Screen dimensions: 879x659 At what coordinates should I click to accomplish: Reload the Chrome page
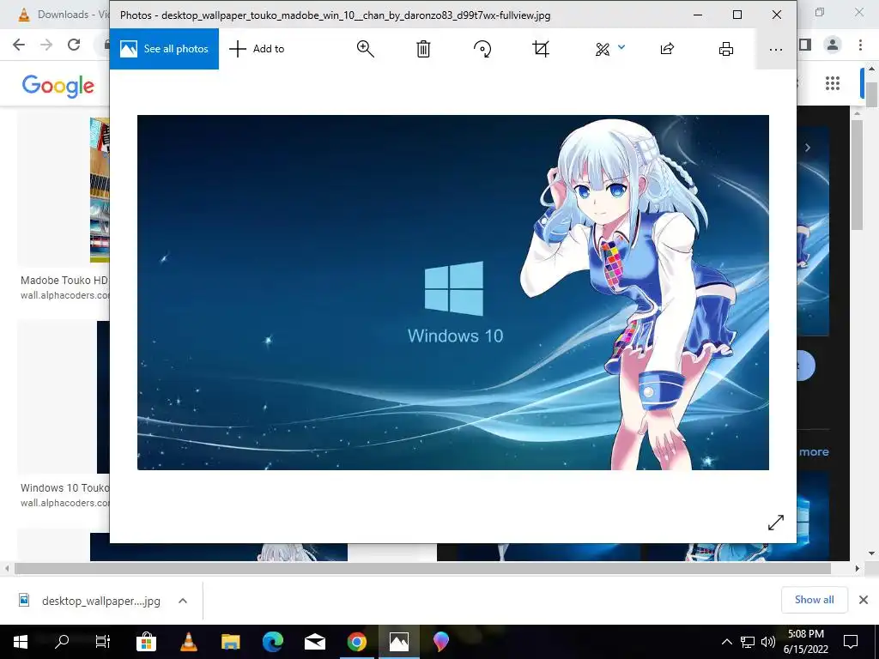[x=74, y=45]
